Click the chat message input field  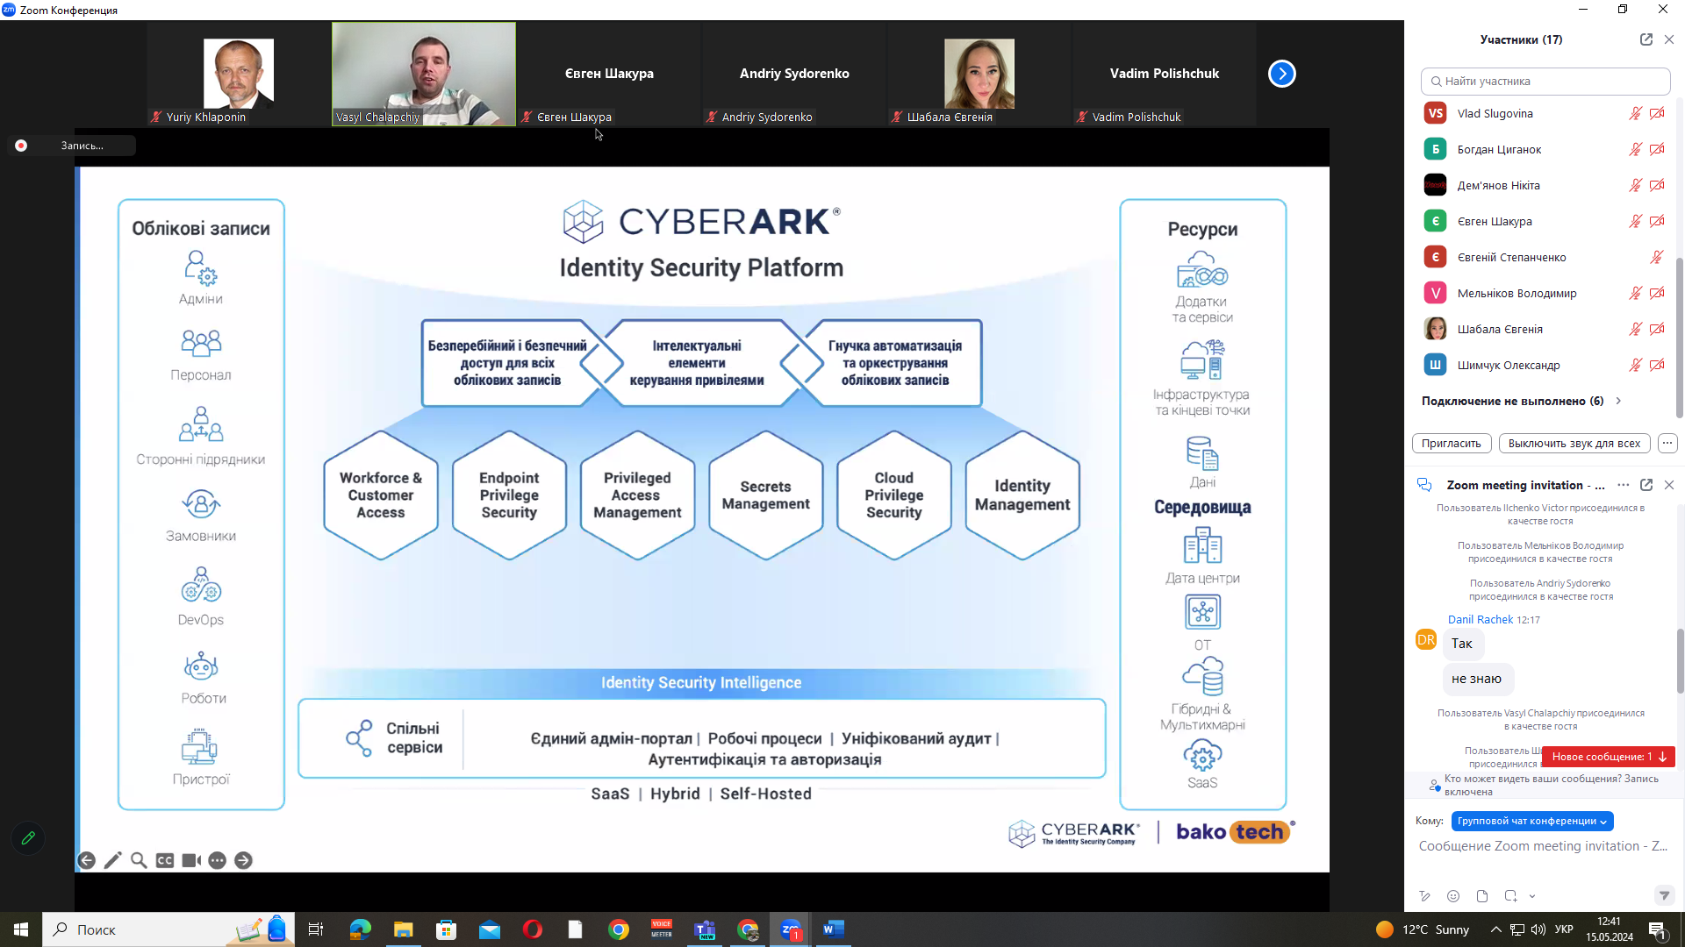click(x=1543, y=846)
